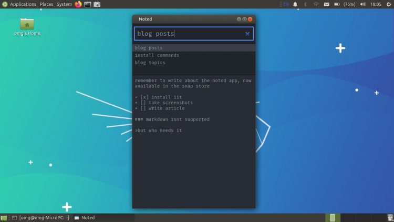Open the Wi-Fi network indicator
This screenshot has width=394, height=222.
tap(316, 4)
